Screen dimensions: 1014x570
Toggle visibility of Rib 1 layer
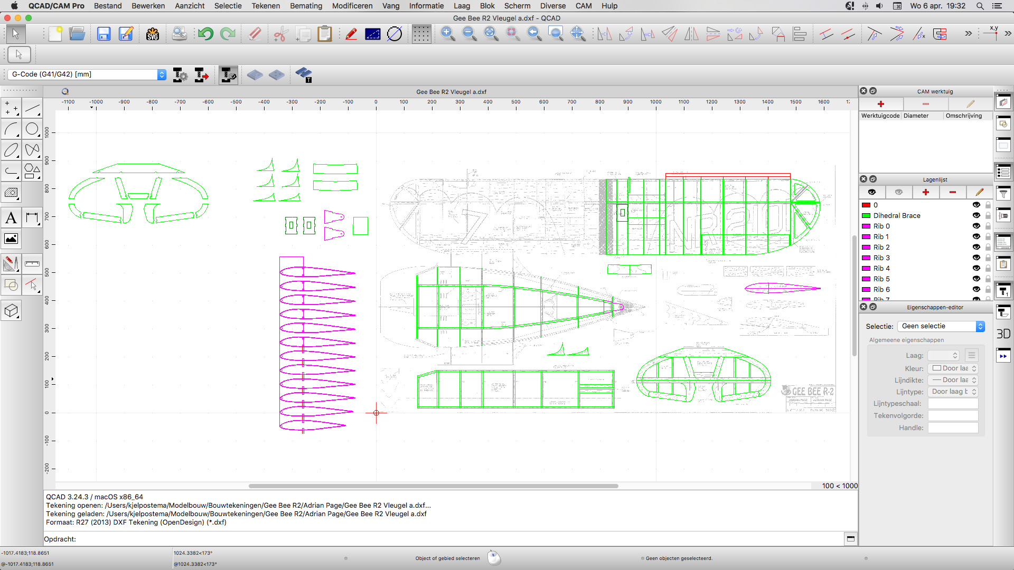point(977,236)
